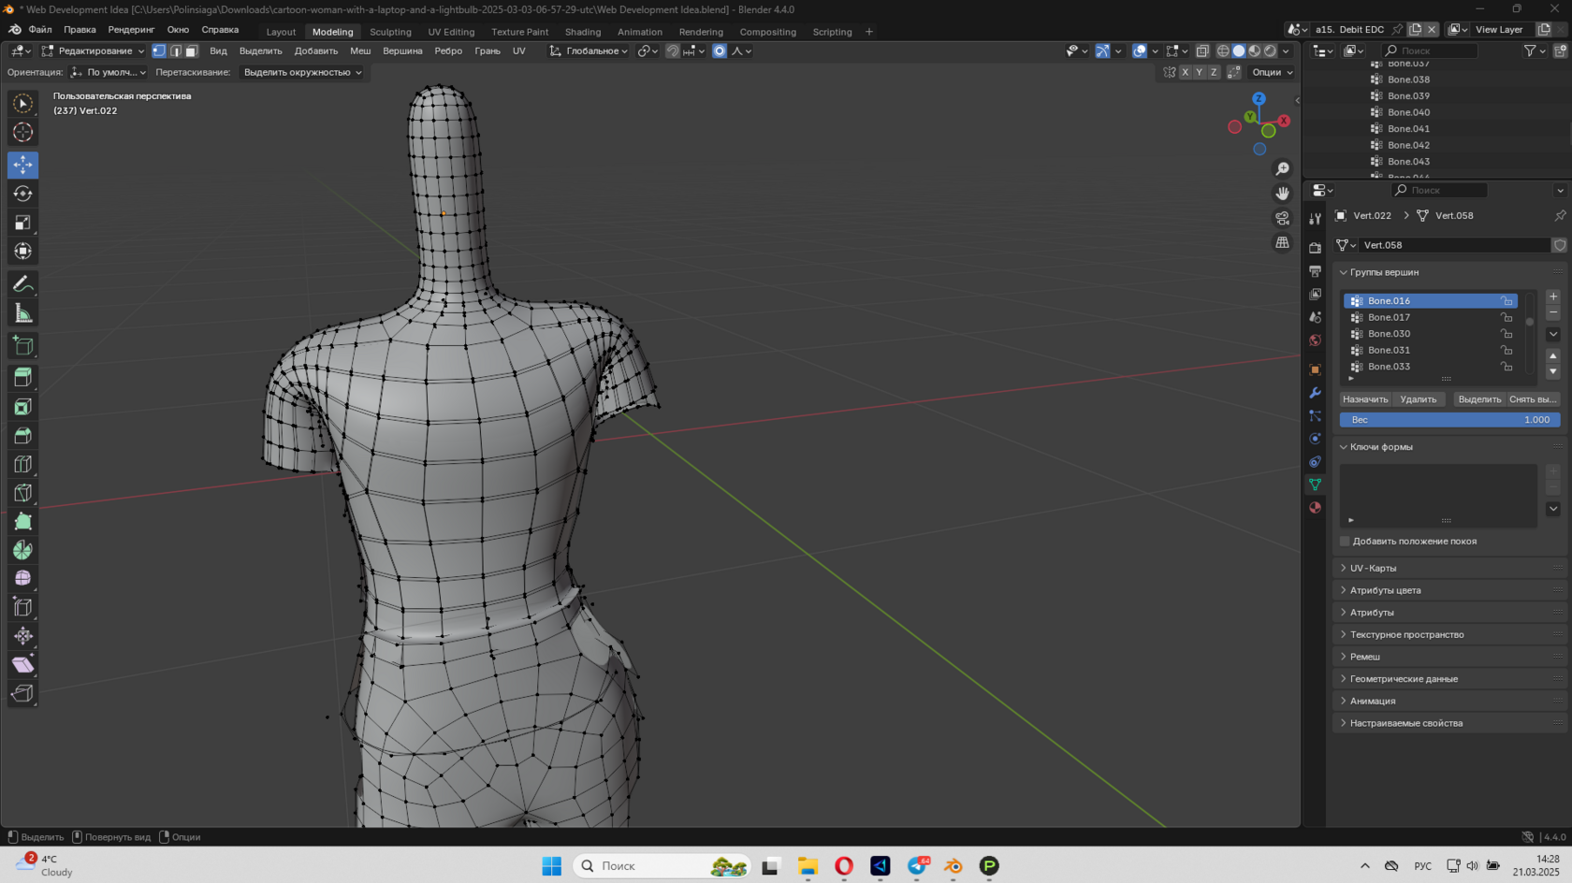Enable edge select mode
Viewport: 1572px width, 883px height.
pos(175,51)
